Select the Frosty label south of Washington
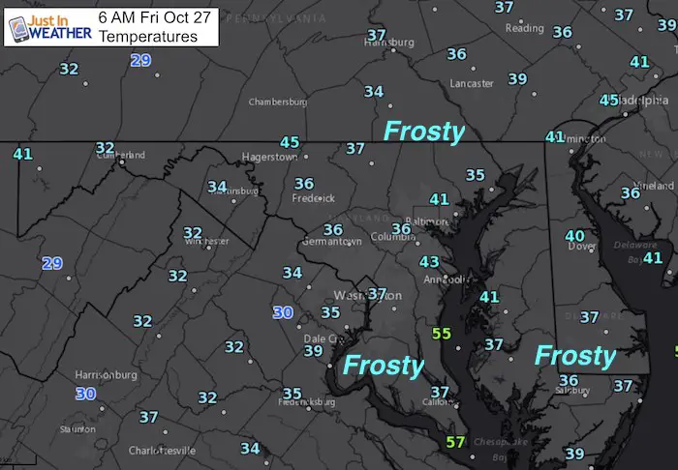678x470 pixels. (384, 366)
